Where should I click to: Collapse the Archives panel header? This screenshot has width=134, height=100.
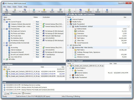[4, 64]
